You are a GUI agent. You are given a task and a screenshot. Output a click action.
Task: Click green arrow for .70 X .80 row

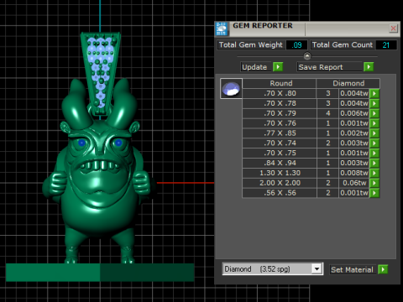click(374, 93)
